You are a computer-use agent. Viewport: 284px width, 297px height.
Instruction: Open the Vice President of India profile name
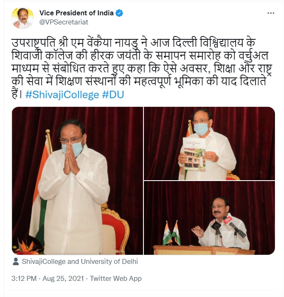76,13
